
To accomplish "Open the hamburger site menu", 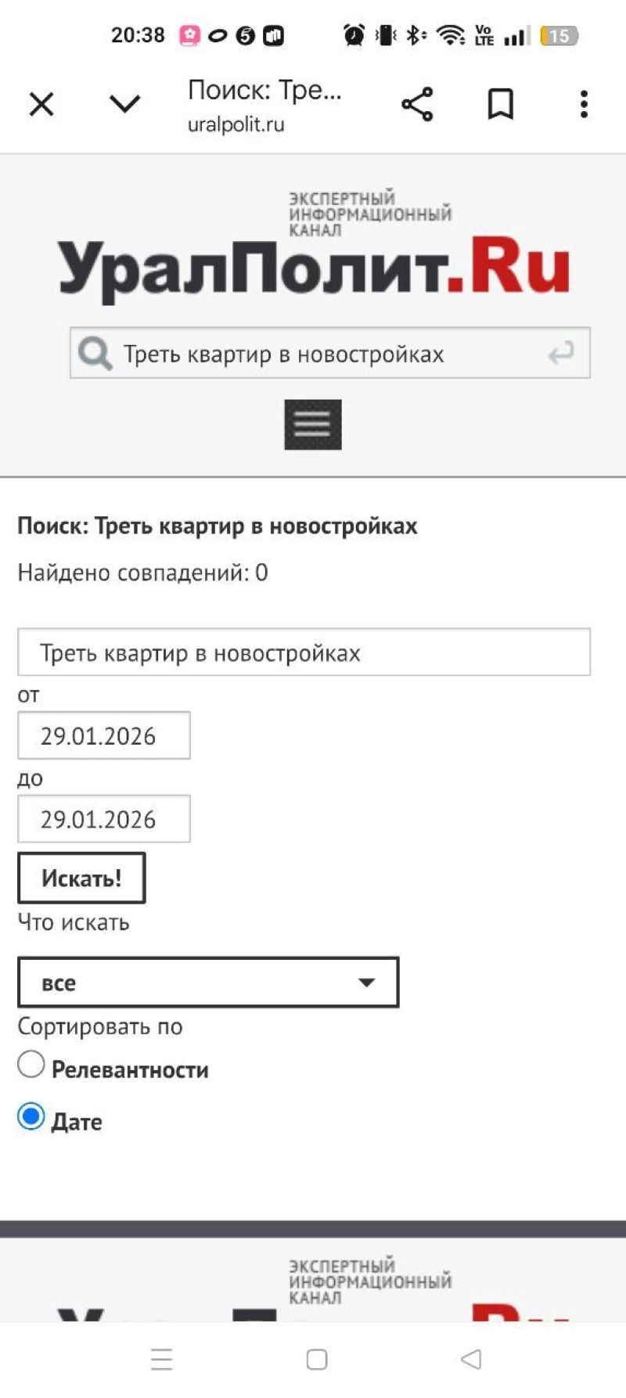I will tap(313, 425).
